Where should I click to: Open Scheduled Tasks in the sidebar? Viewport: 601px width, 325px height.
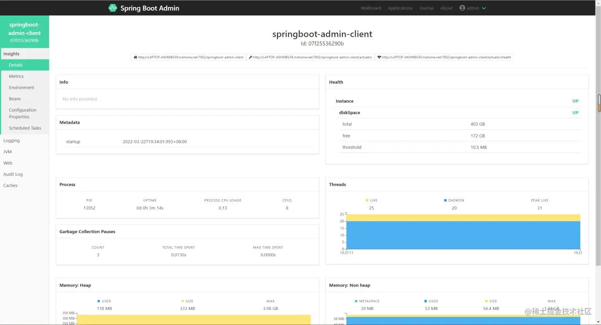tap(24, 128)
